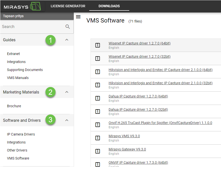Click zip icon for Dahua driver 32bit
Screen dimensions: 221x169
click(x=98, y=111)
